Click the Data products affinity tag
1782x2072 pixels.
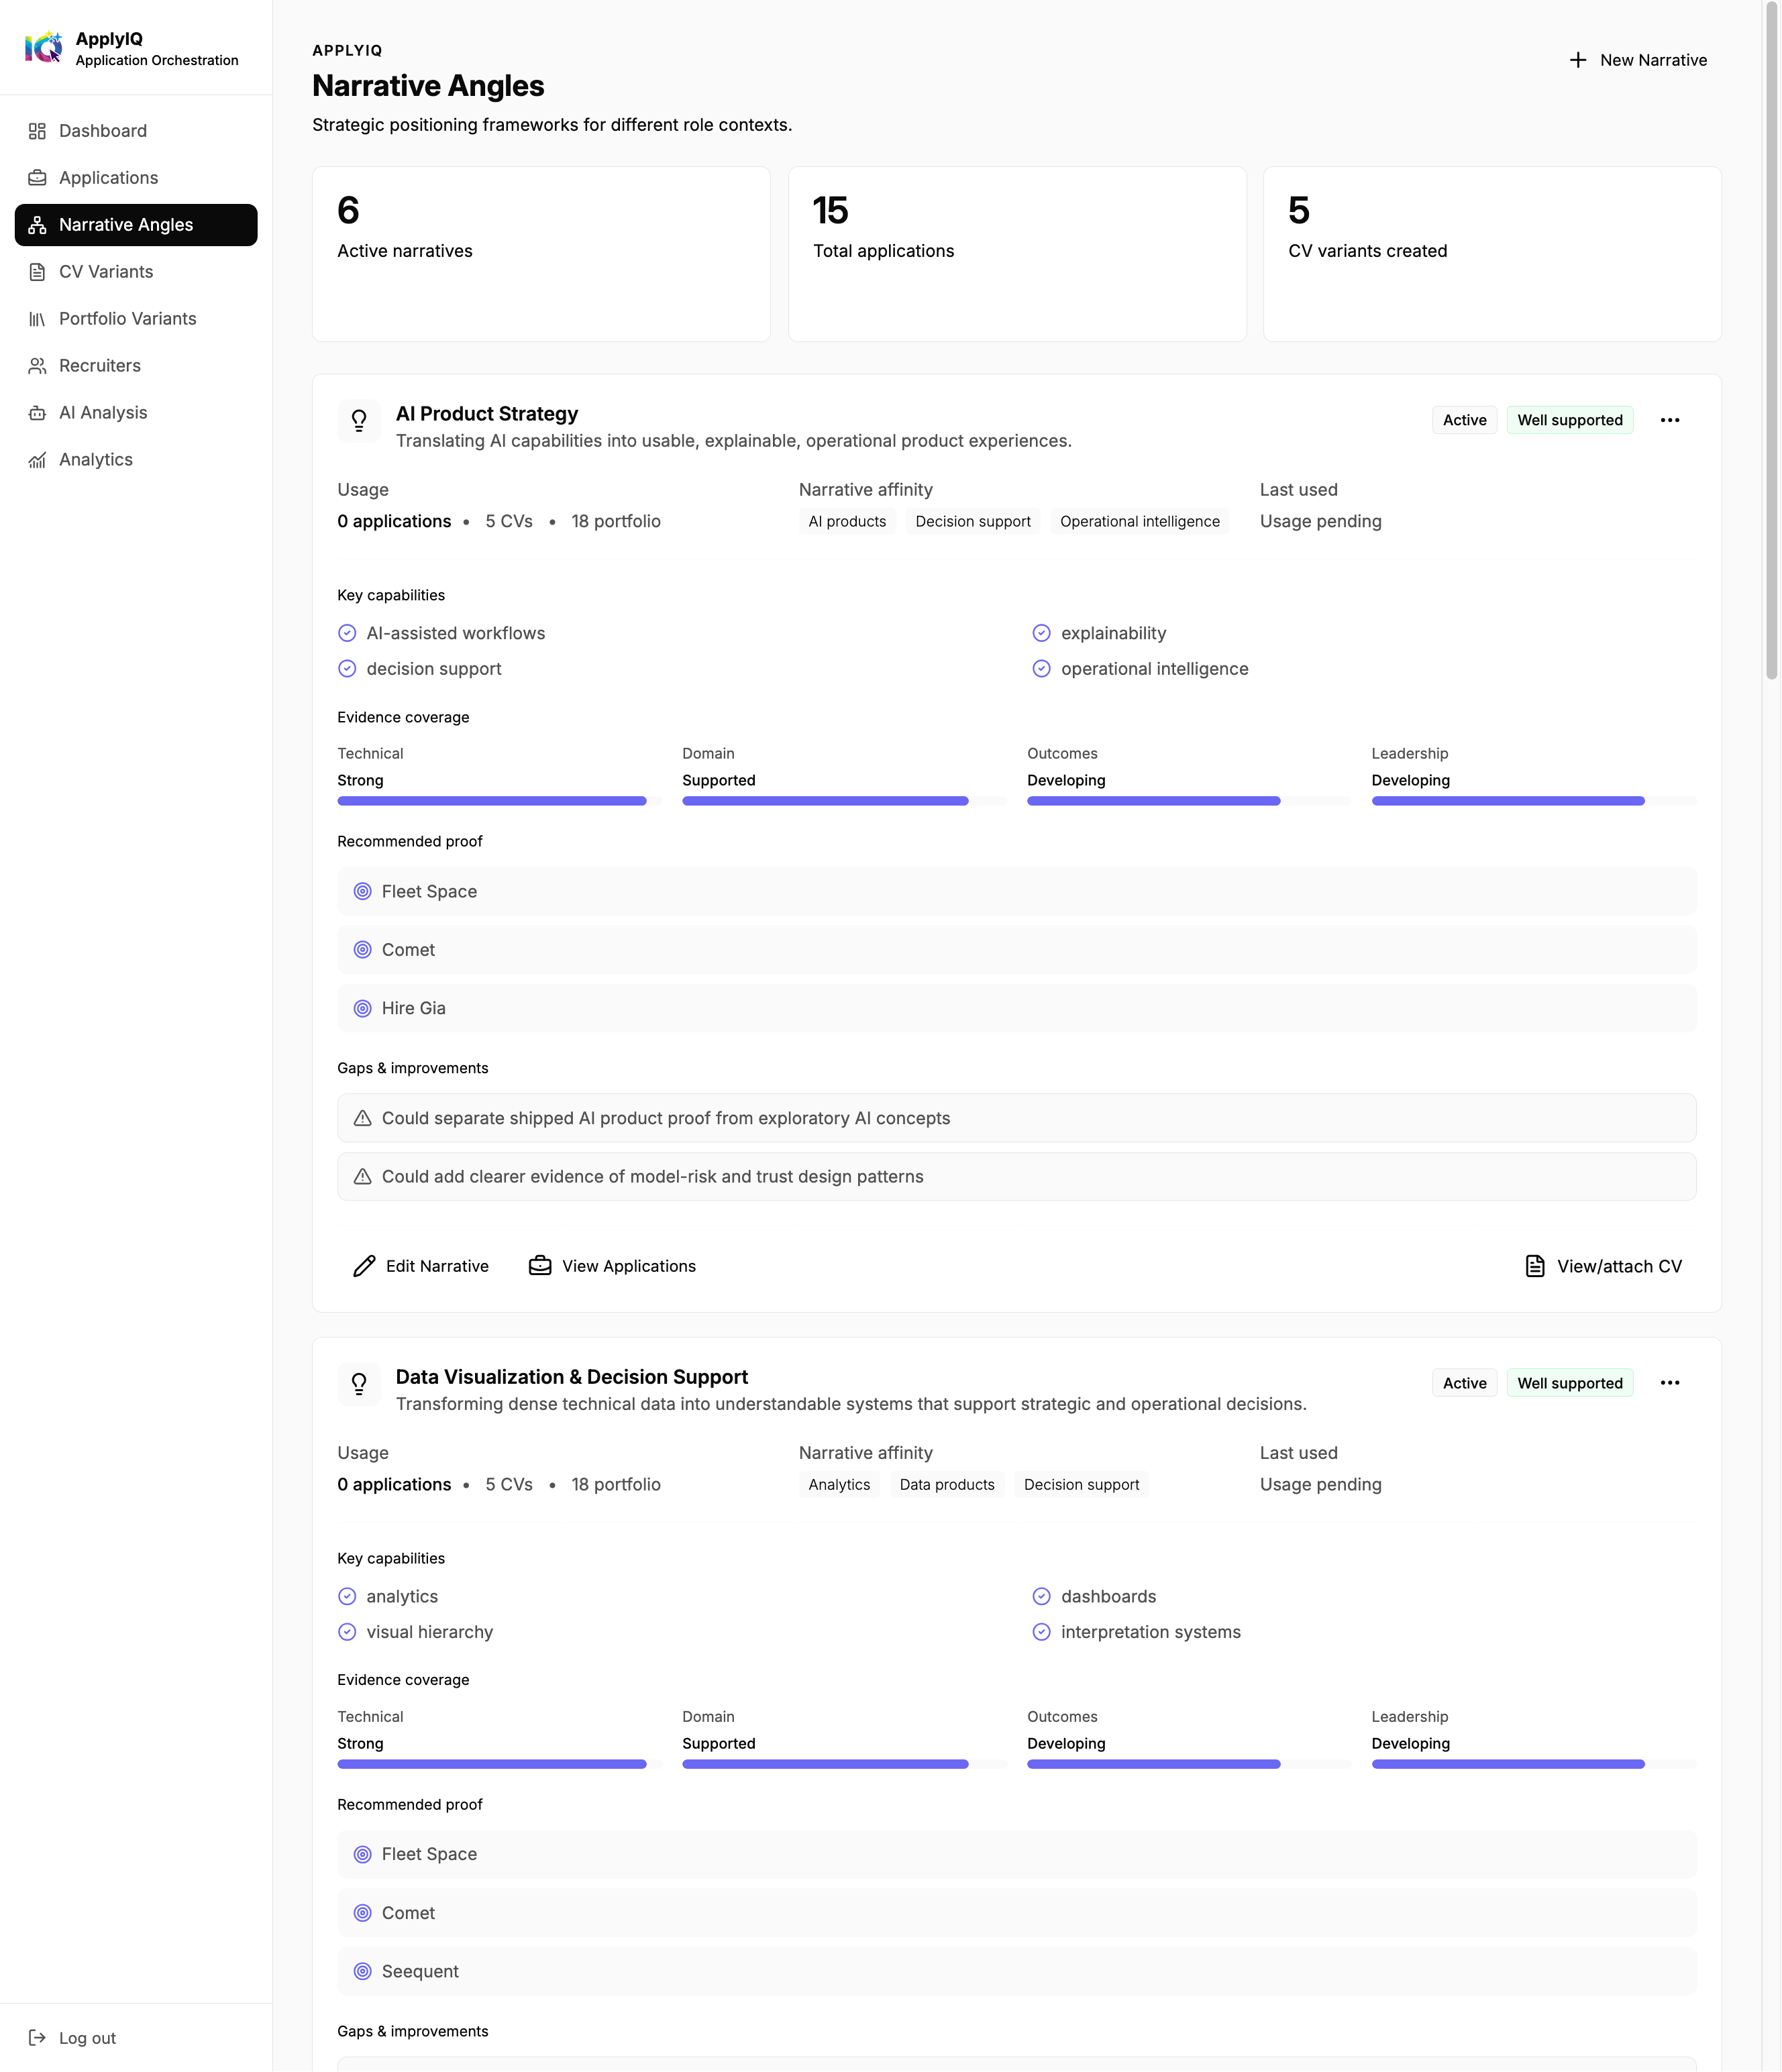click(946, 1484)
